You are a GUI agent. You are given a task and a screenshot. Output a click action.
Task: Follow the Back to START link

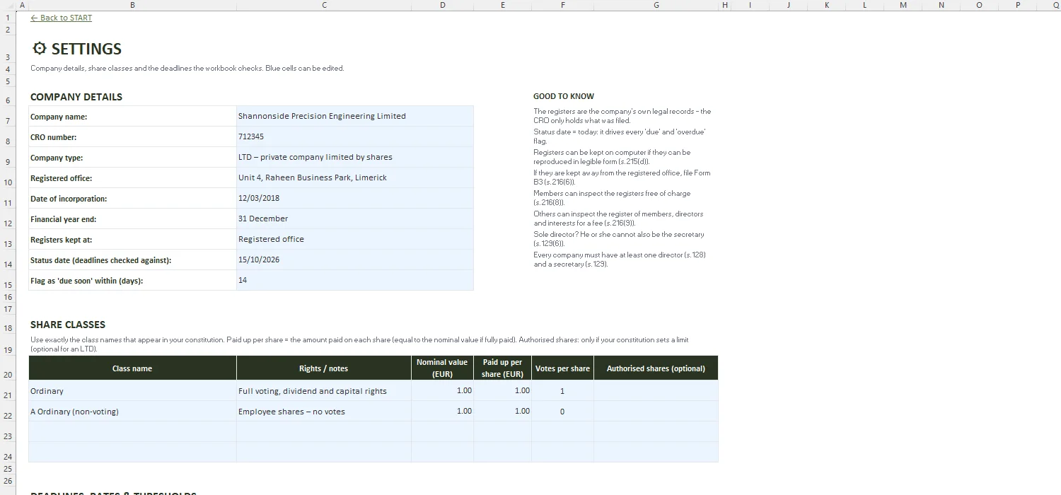pos(62,18)
